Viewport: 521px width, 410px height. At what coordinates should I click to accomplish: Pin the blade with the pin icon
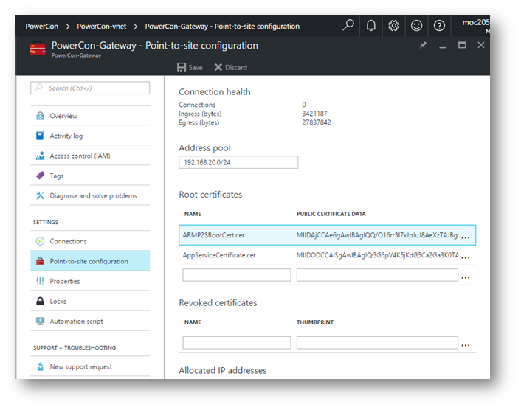pos(423,45)
